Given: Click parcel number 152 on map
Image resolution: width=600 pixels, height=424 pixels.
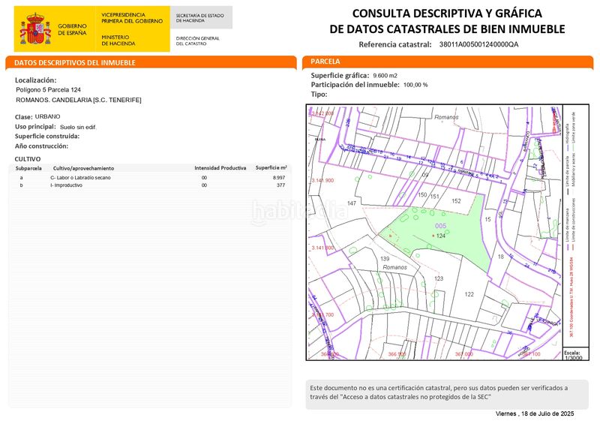Looking at the screenshot, I should coord(456,201).
